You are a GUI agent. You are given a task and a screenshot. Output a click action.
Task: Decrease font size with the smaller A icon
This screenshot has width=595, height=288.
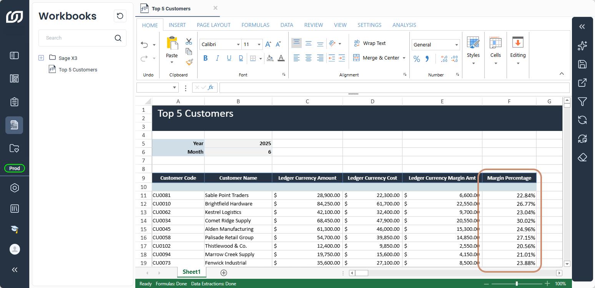click(x=279, y=44)
